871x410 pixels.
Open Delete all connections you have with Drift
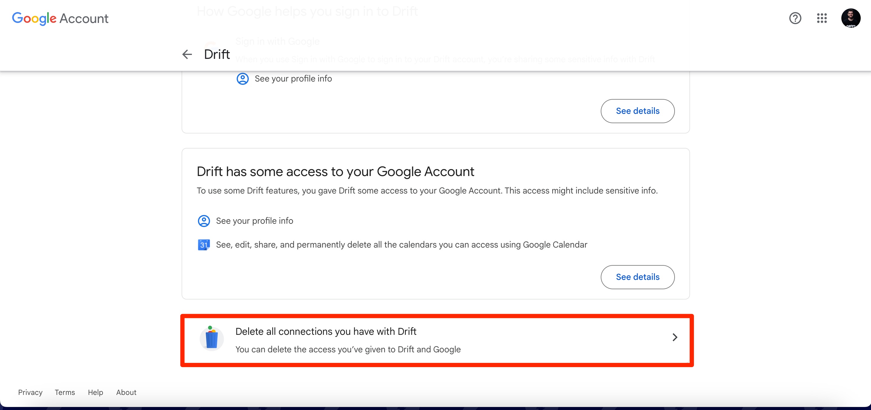coord(436,341)
